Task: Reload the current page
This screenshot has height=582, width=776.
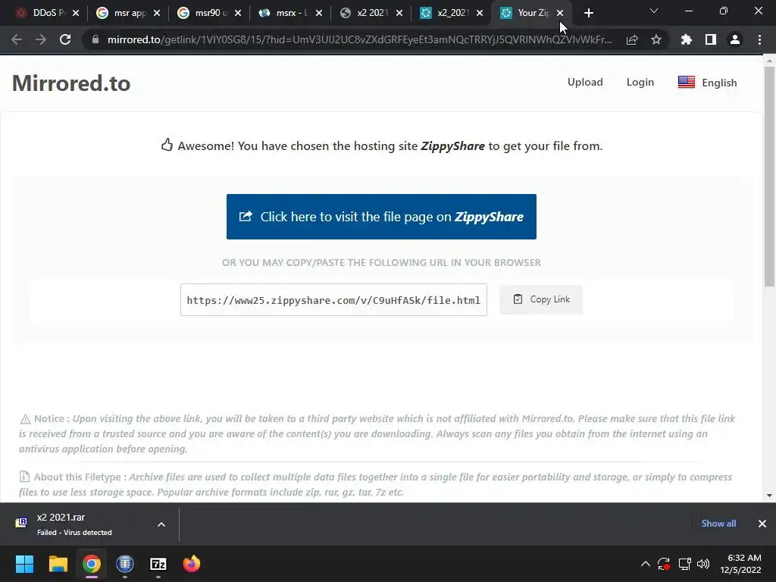Action: point(65,39)
